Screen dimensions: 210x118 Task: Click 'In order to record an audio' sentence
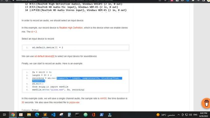(53, 20)
